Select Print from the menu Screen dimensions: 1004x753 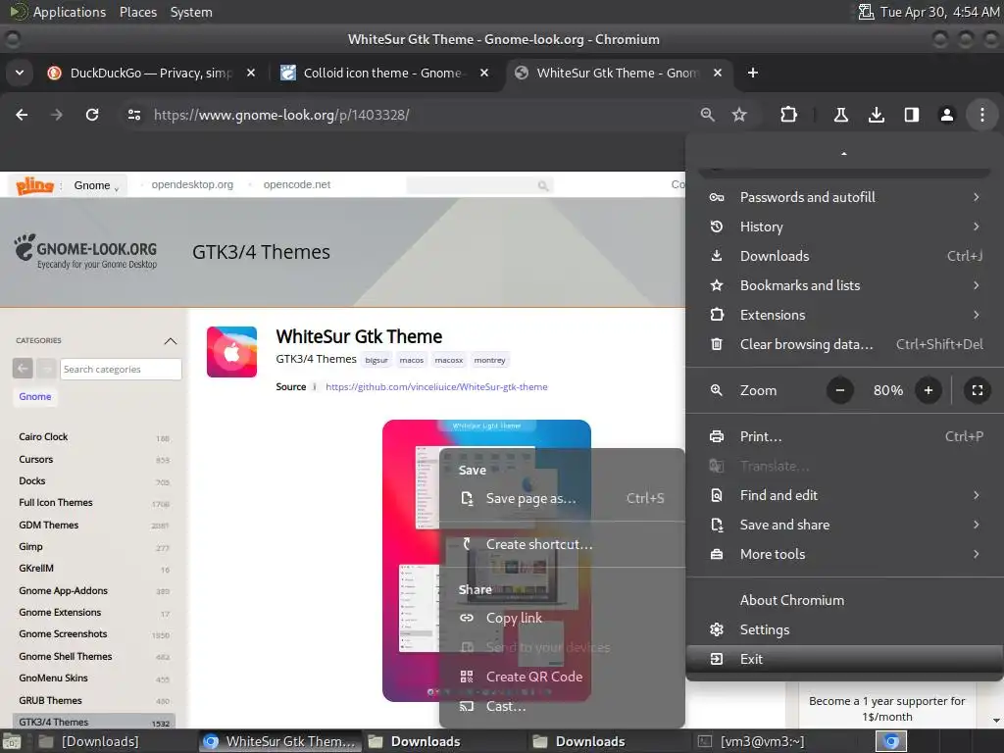(x=844, y=436)
